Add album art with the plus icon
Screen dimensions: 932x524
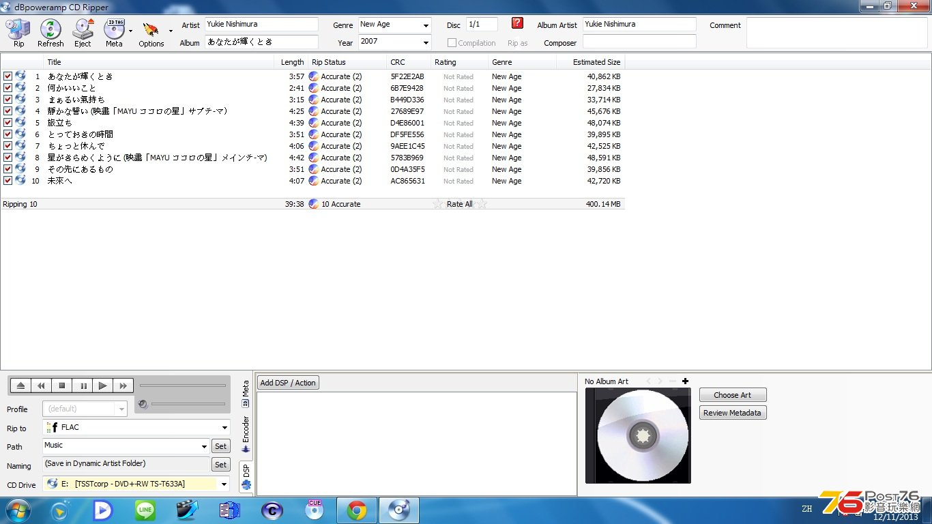coord(685,381)
